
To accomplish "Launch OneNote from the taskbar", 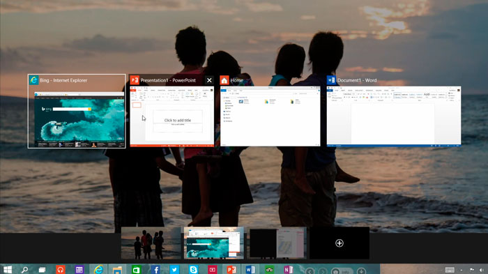I will [288, 270].
